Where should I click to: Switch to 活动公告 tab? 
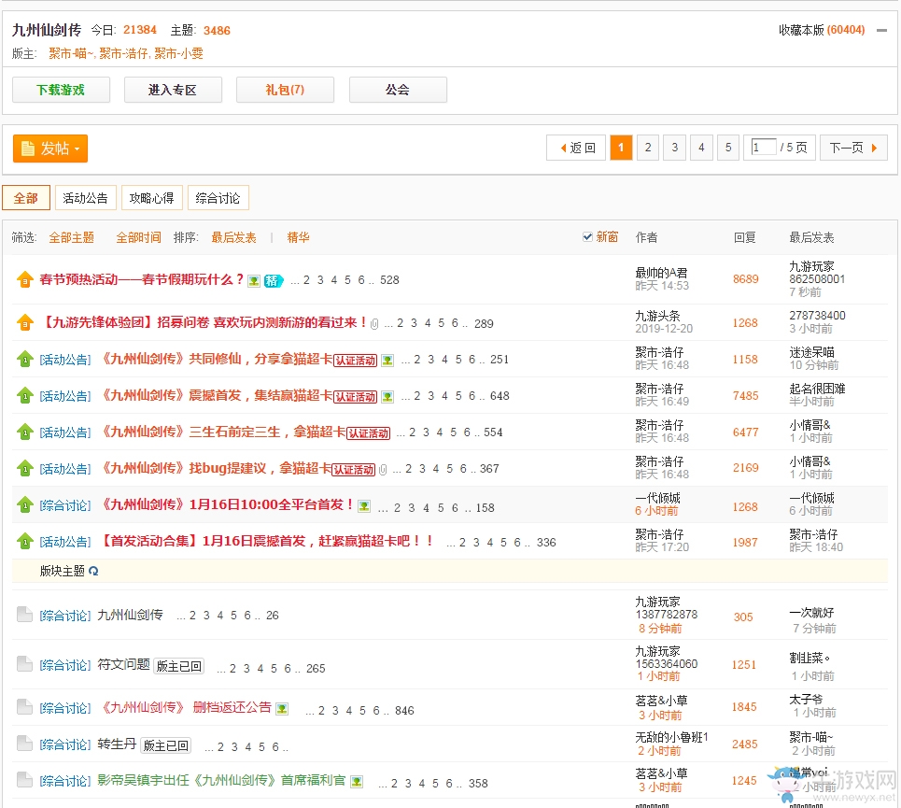(86, 198)
